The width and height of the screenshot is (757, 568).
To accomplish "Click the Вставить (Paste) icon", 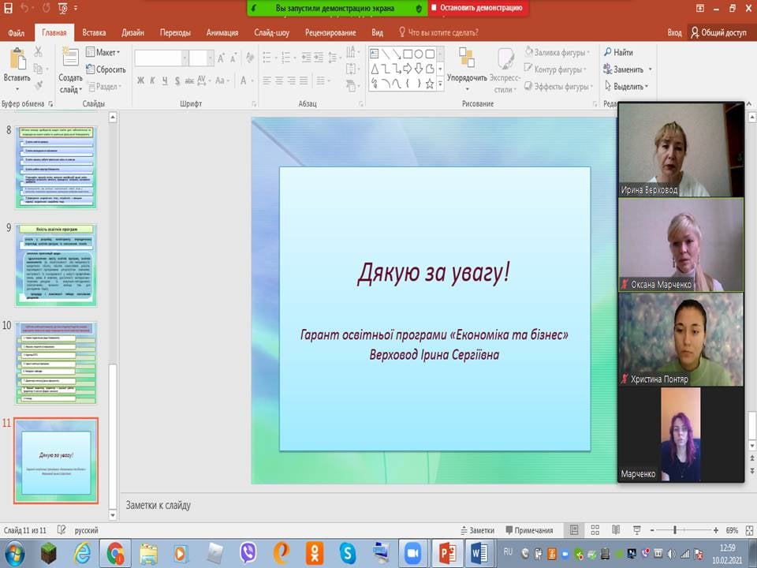I will pyautogui.click(x=17, y=61).
